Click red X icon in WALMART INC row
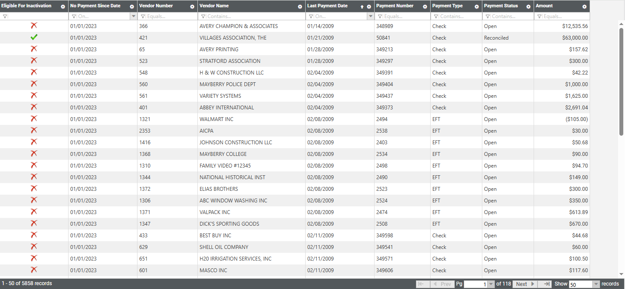 [34, 119]
